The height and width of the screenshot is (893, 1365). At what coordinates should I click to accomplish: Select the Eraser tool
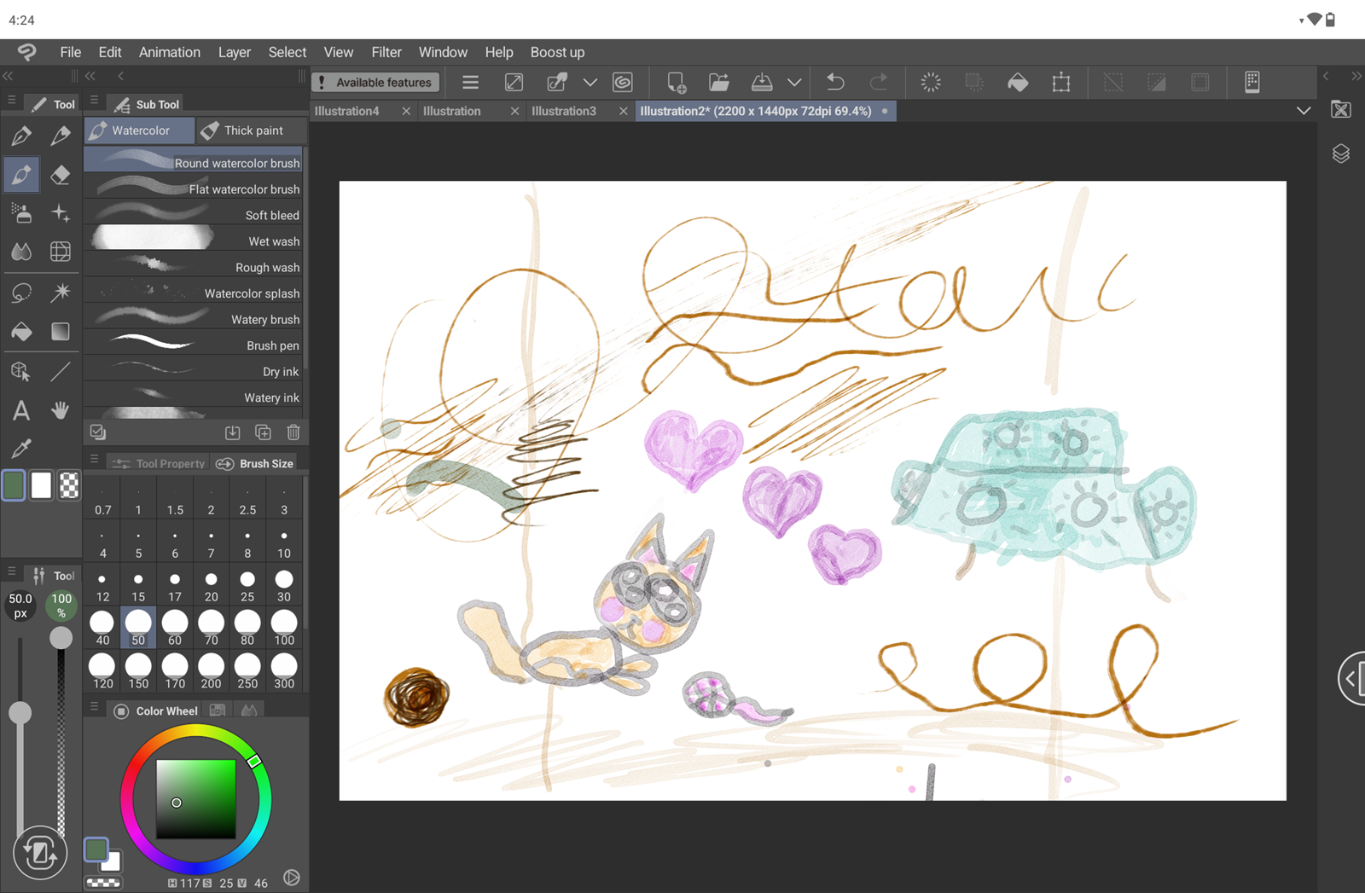click(x=60, y=175)
